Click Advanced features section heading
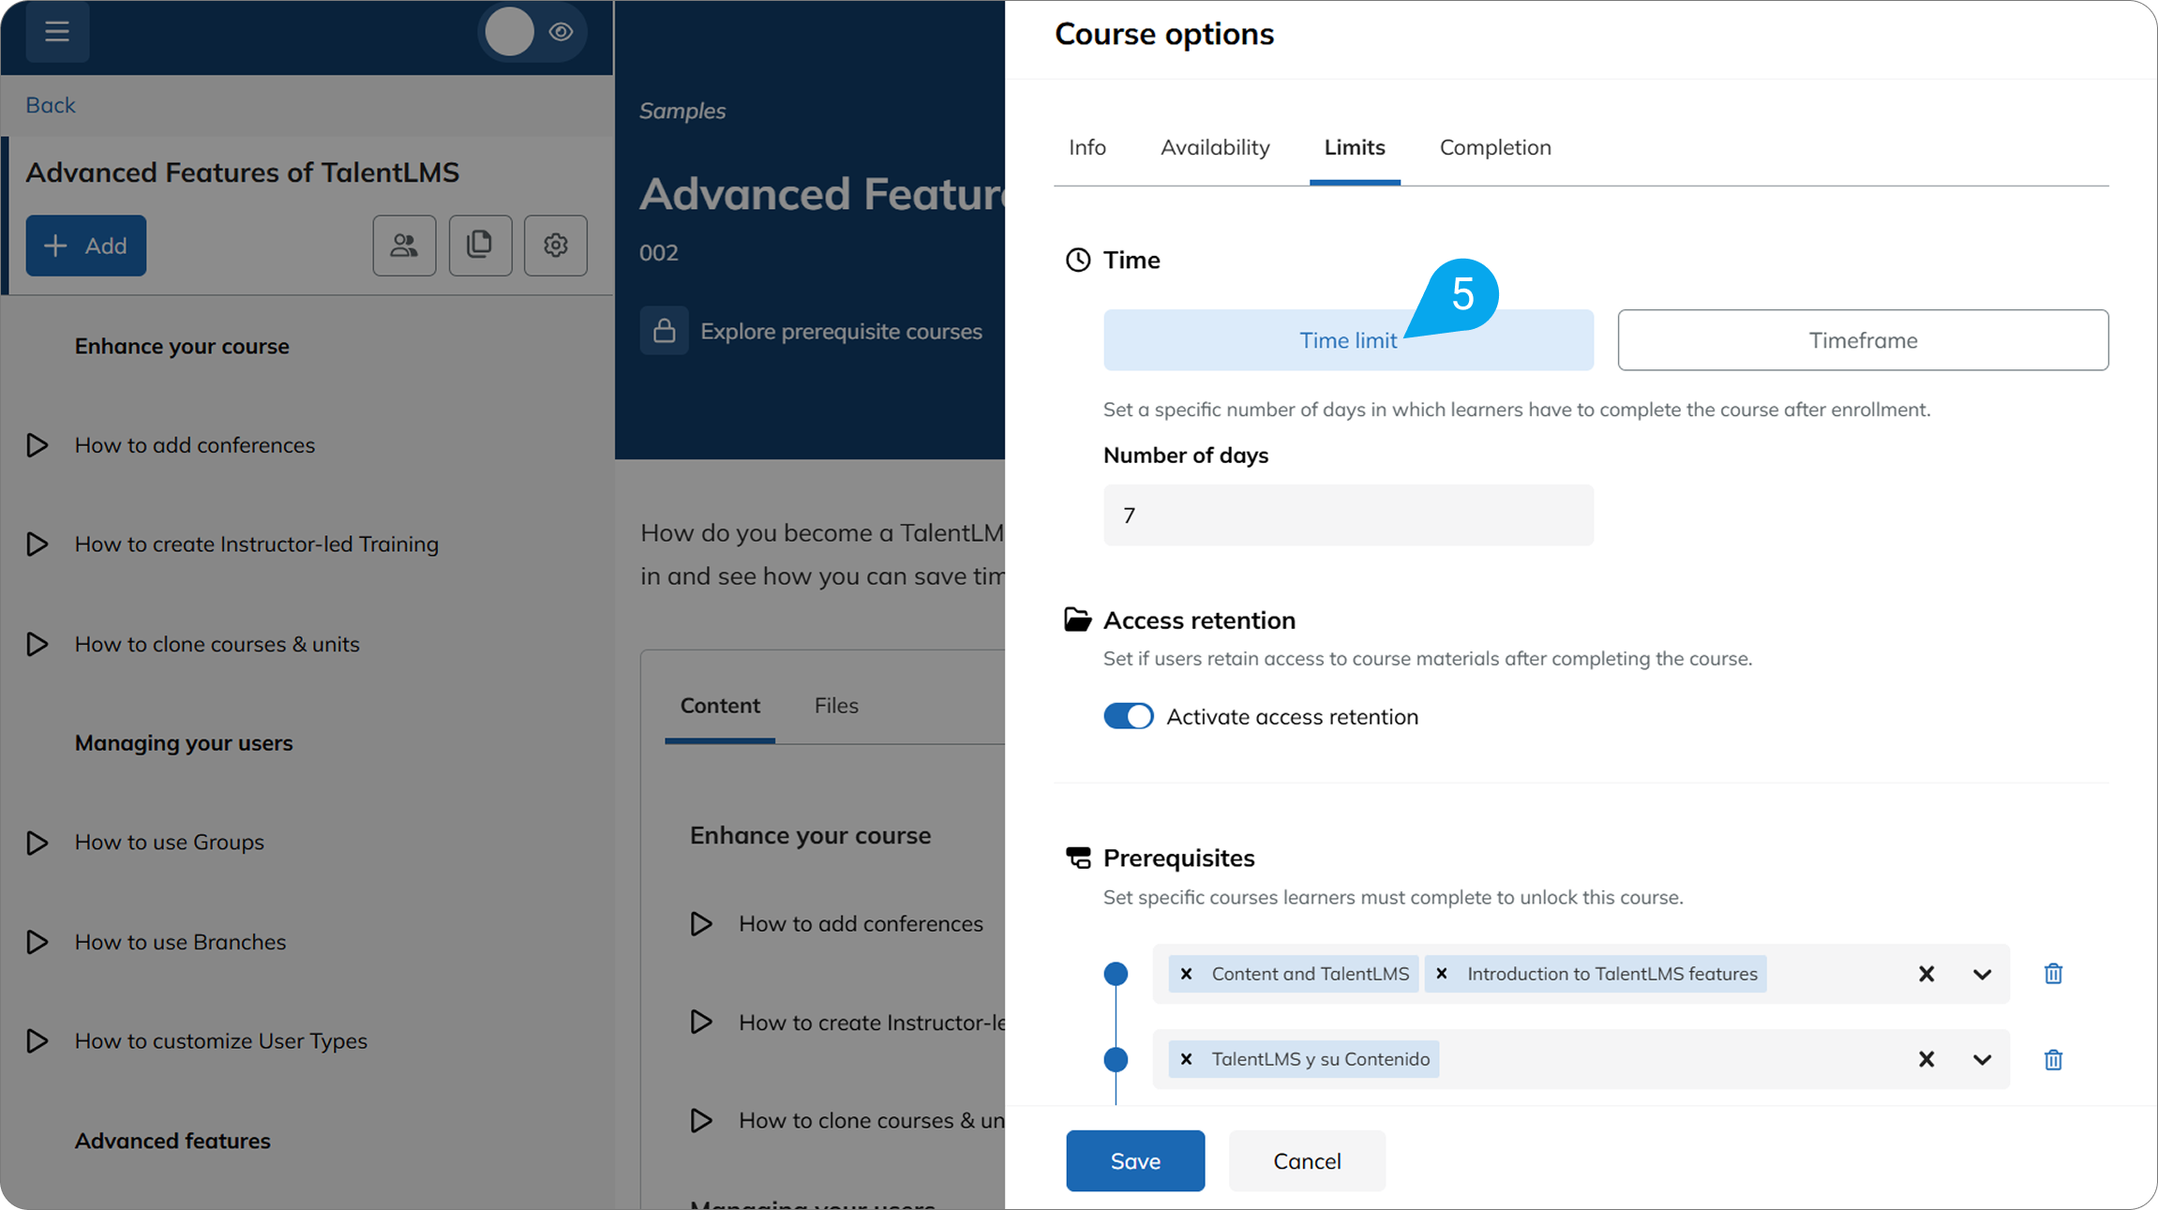Screen dimensions: 2158x1210 pos(172,1141)
